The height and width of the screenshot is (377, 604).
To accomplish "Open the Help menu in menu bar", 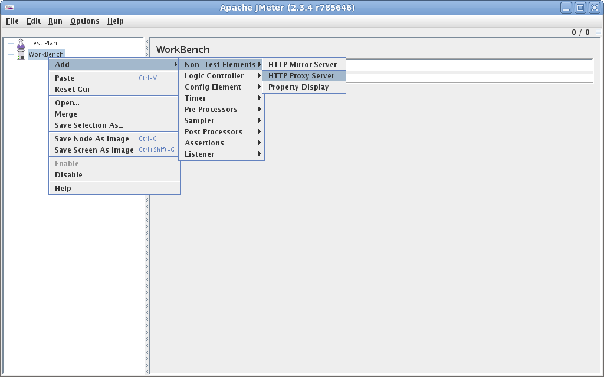I will (115, 21).
